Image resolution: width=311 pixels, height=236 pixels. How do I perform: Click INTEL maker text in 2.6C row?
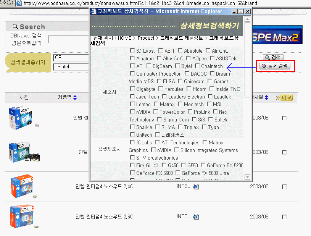tap(183, 217)
